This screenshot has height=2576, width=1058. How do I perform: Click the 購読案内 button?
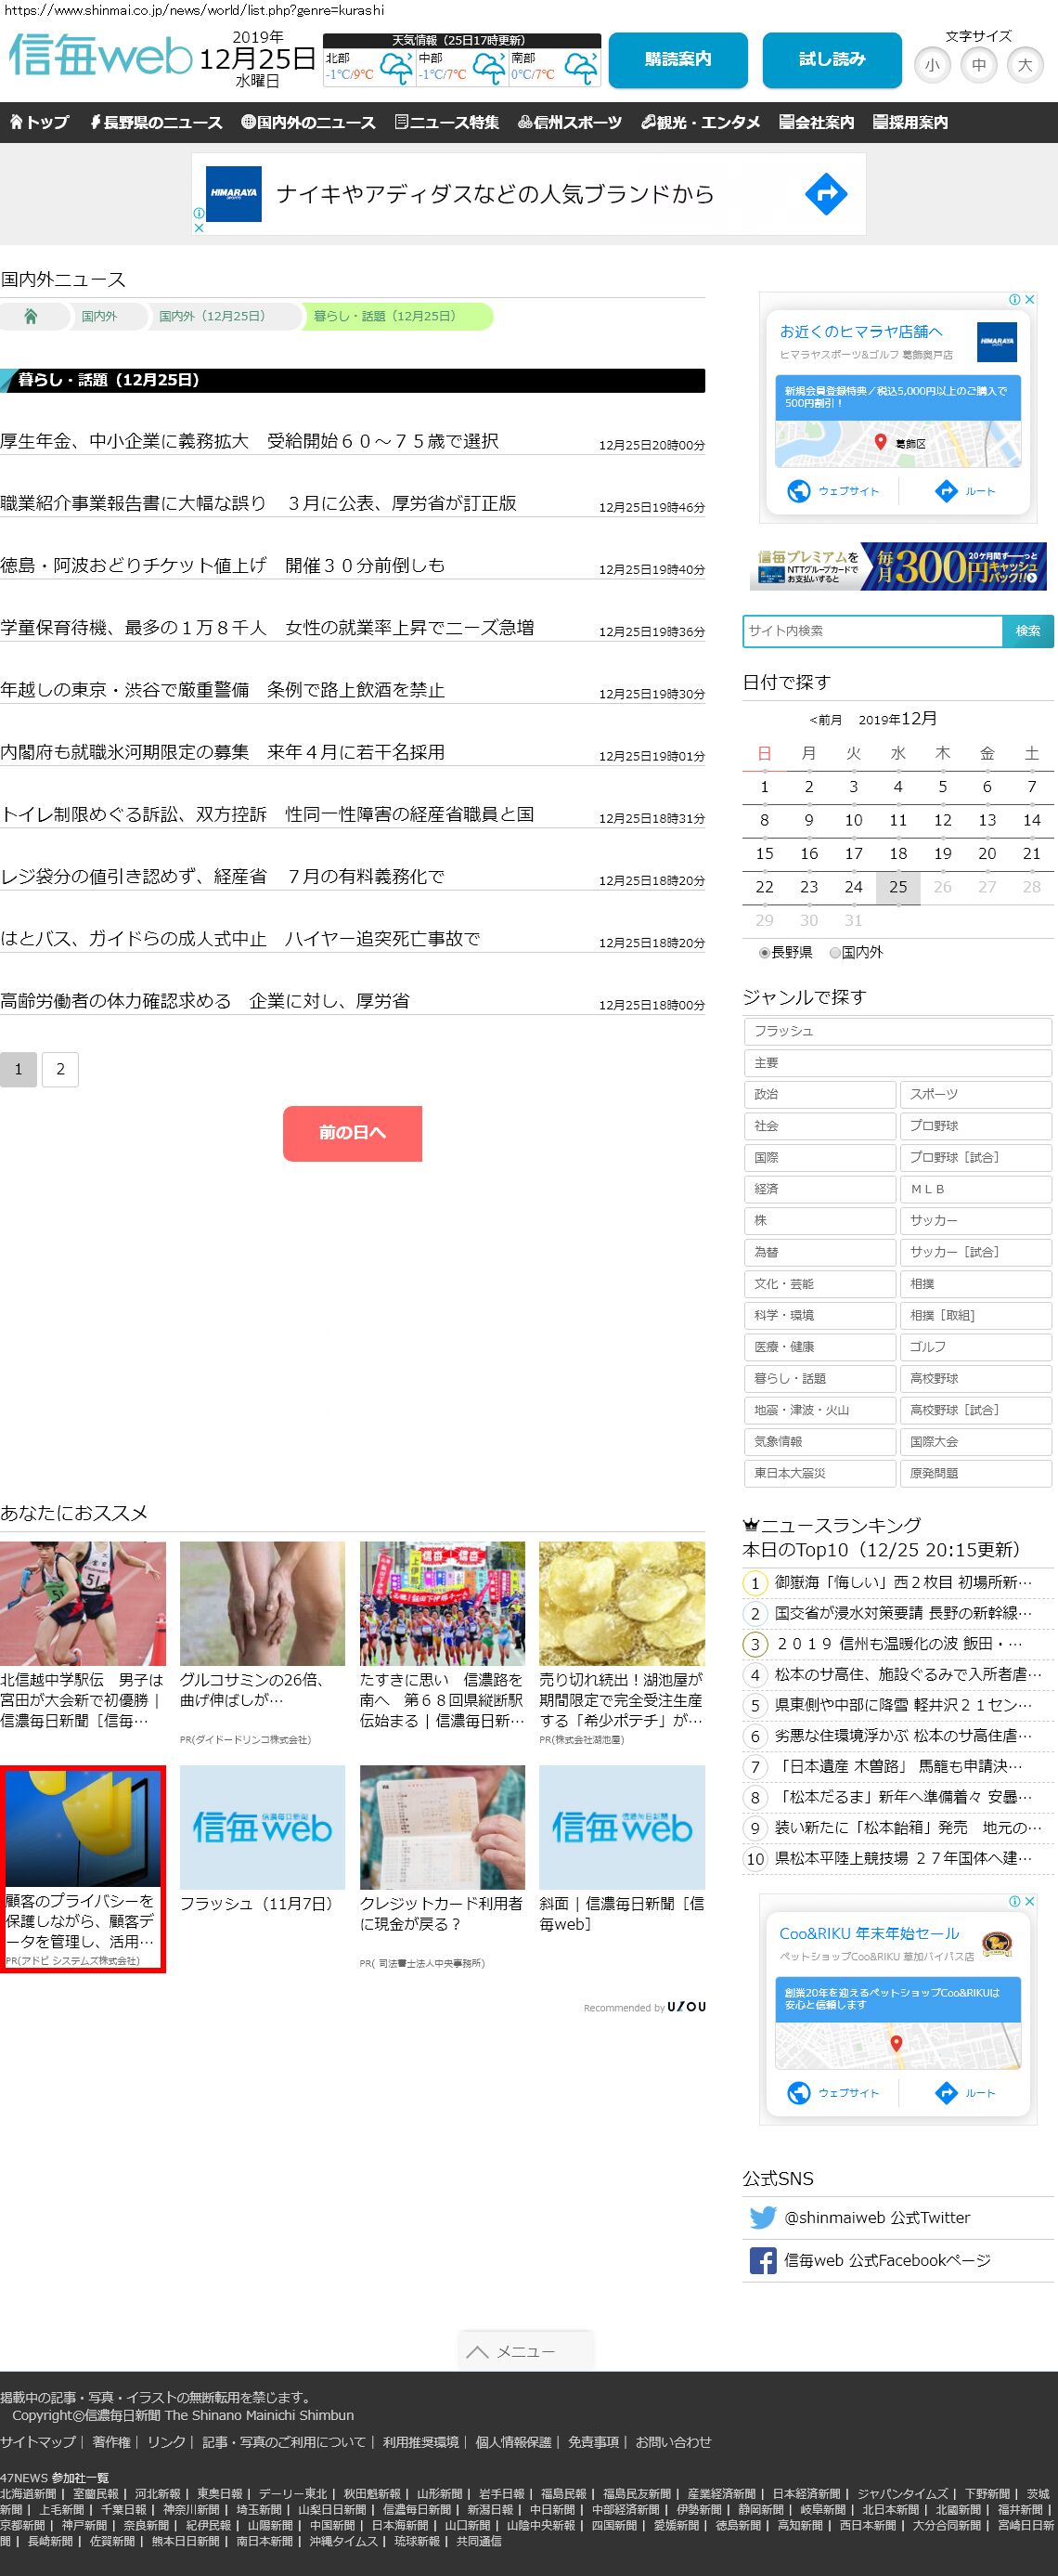pos(677,60)
